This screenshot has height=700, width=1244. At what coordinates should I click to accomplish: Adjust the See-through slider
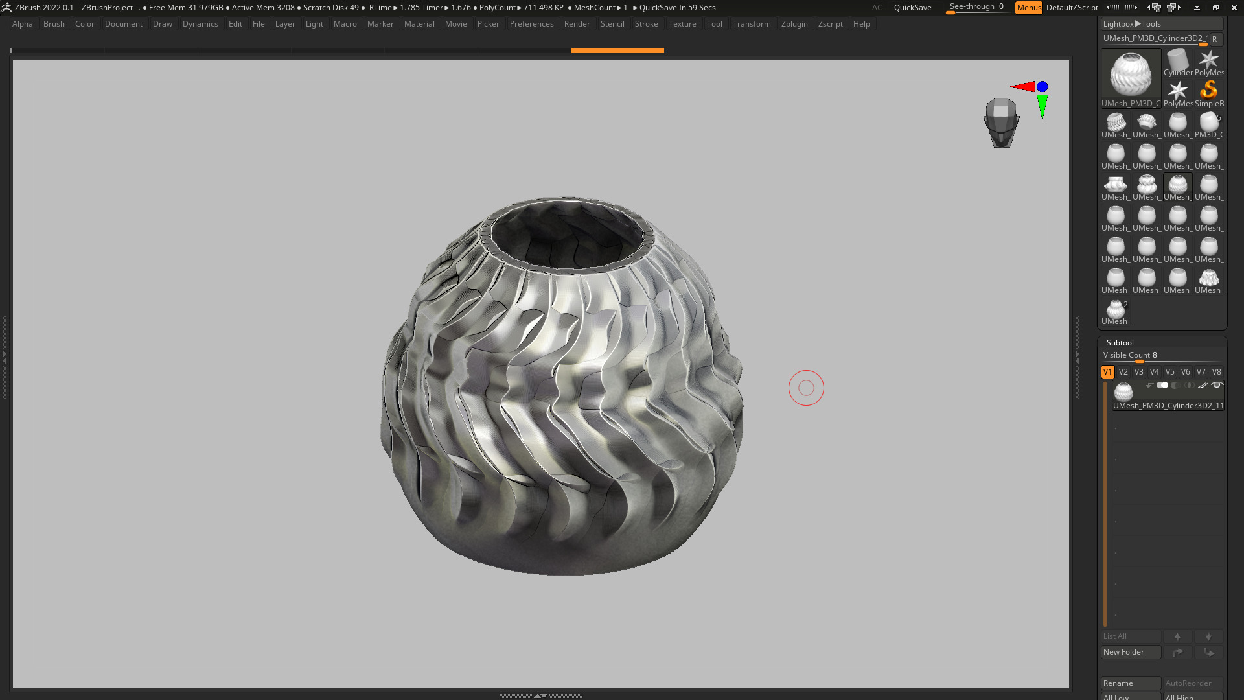point(976,7)
